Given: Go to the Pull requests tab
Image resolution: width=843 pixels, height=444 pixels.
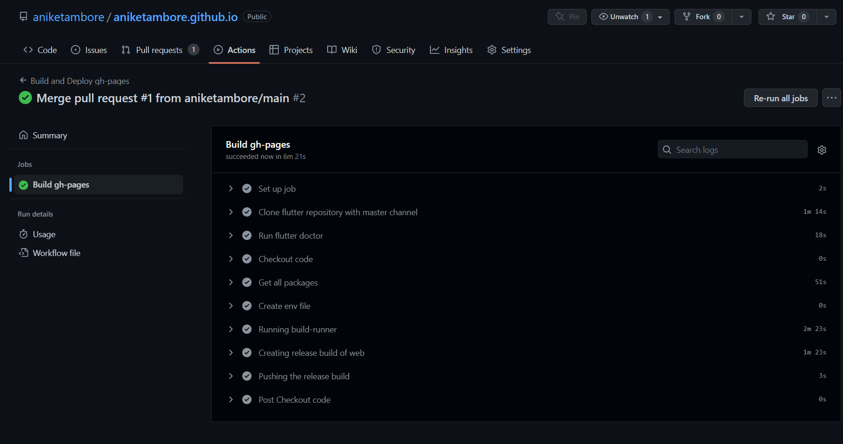Looking at the screenshot, I should click(x=160, y=50).
